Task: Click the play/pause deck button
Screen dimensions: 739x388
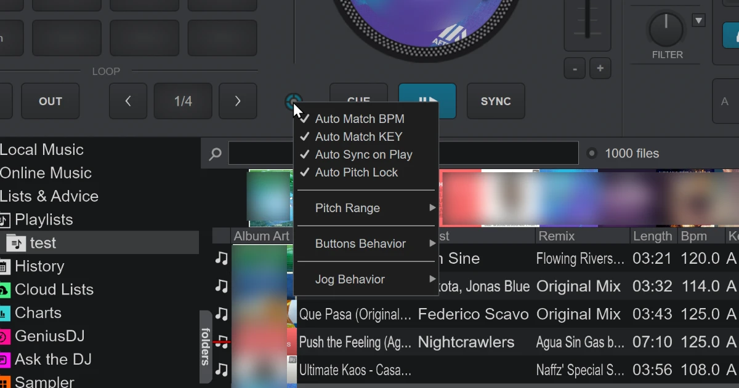Action: point(427,101)
